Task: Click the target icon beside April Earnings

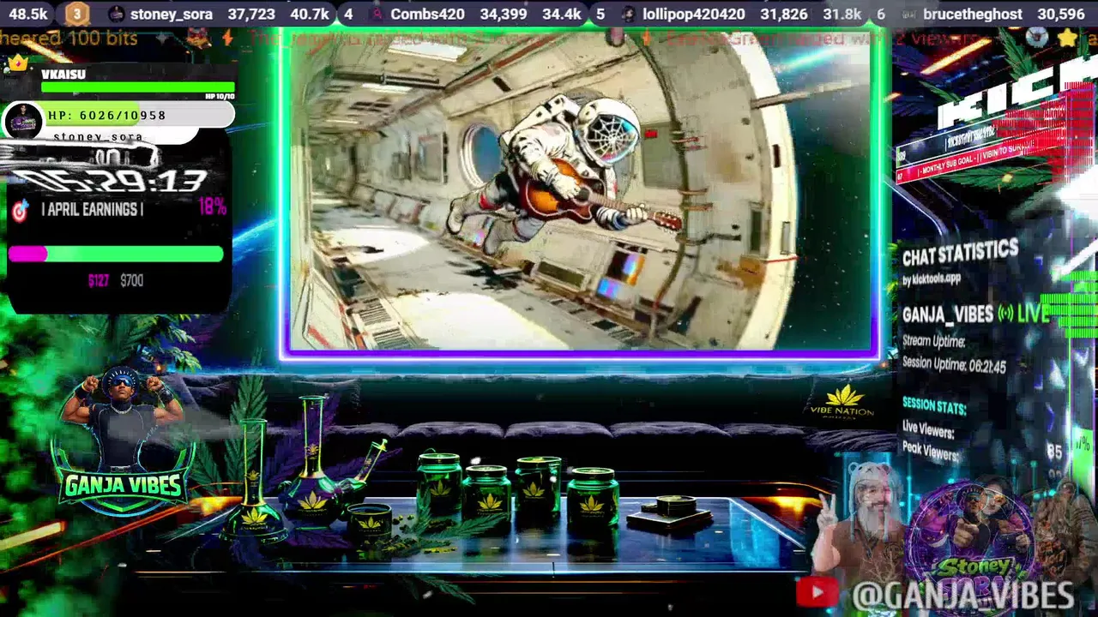Action: pos(20,210)
